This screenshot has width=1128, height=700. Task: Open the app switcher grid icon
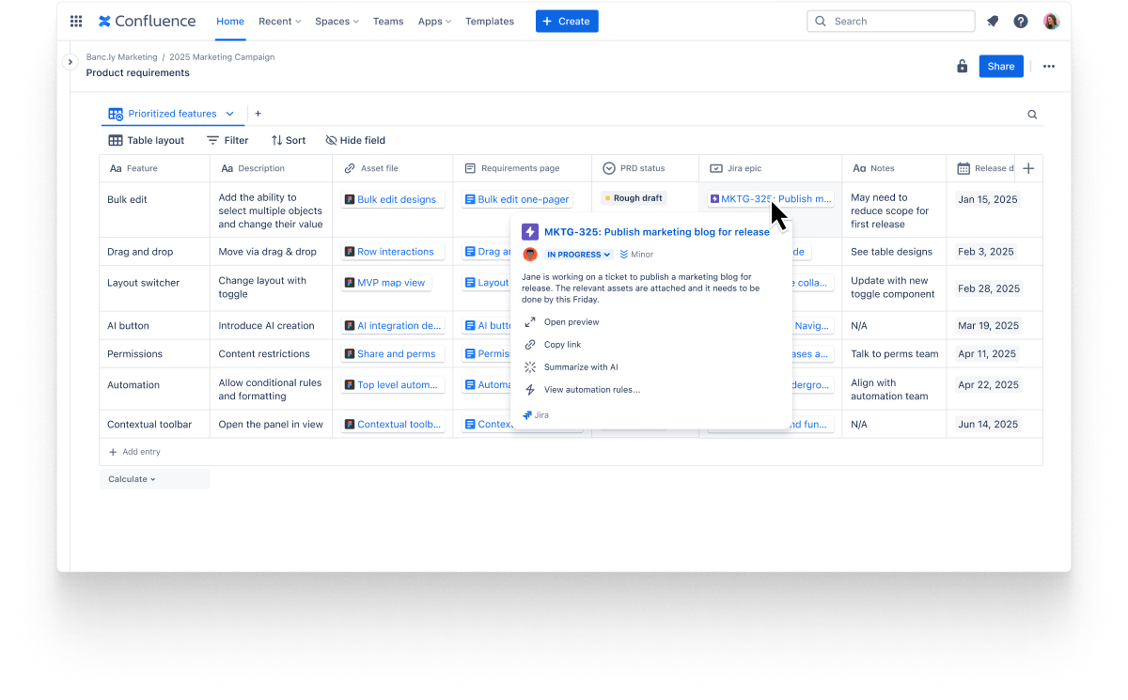pos(76,21)
